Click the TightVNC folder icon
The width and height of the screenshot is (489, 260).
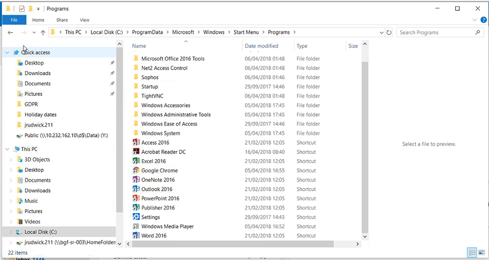[x=135, y=96]
